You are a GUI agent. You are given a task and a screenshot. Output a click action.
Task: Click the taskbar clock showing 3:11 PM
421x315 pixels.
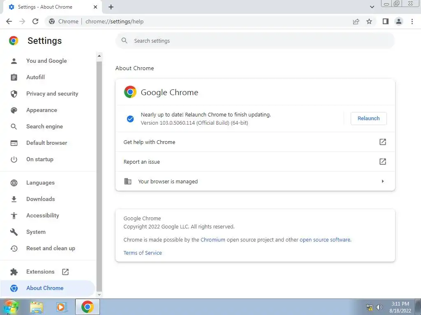(400, 307)
